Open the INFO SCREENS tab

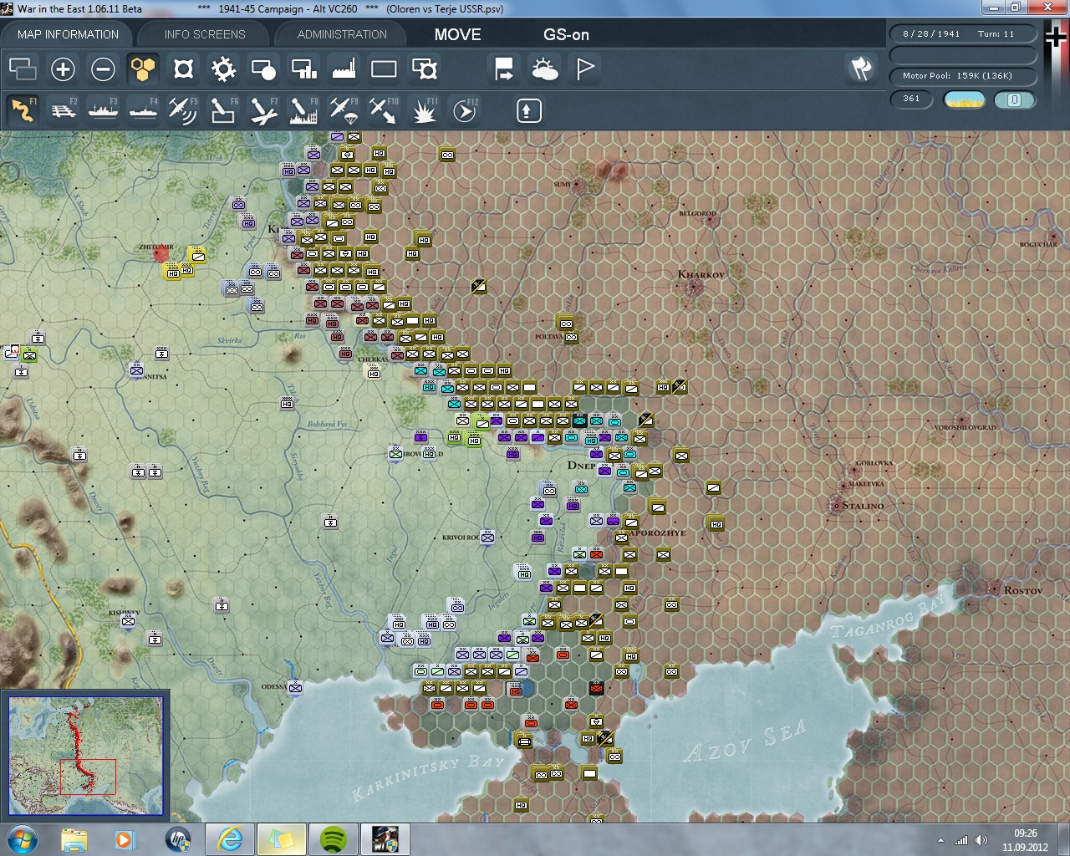[205, 34]
